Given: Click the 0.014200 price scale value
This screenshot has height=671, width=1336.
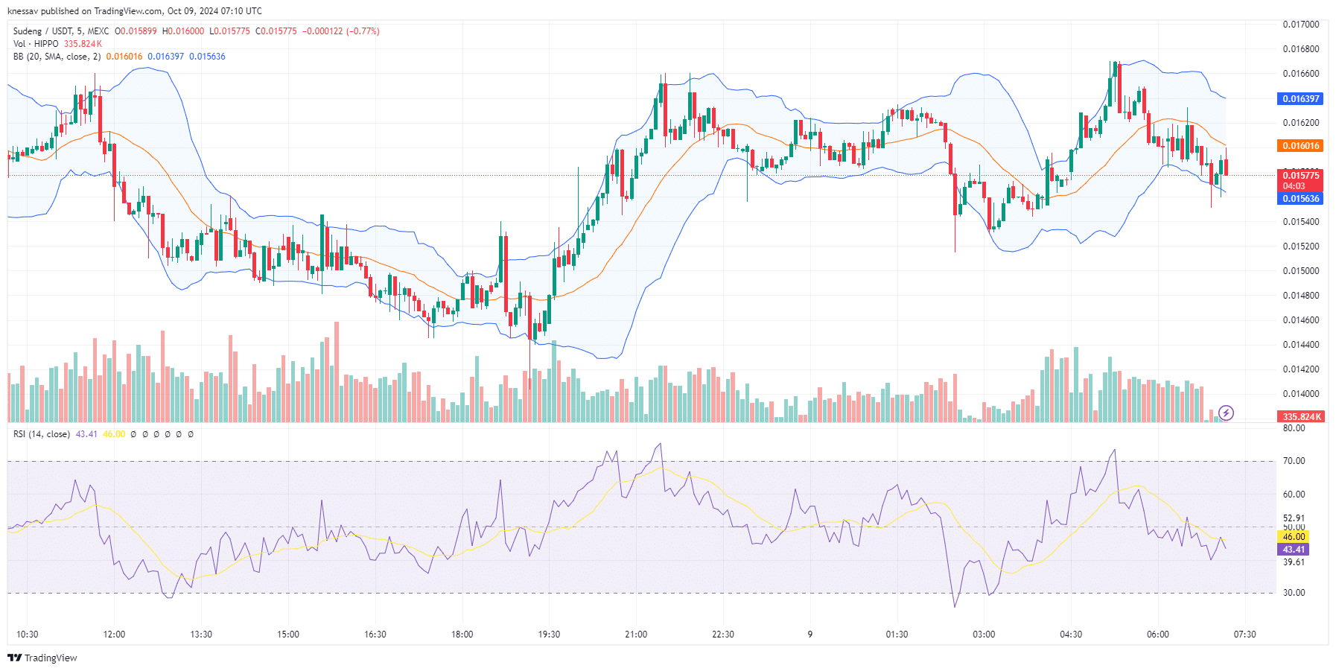Looking at the screenshot, I should (x=1300, y=369).
